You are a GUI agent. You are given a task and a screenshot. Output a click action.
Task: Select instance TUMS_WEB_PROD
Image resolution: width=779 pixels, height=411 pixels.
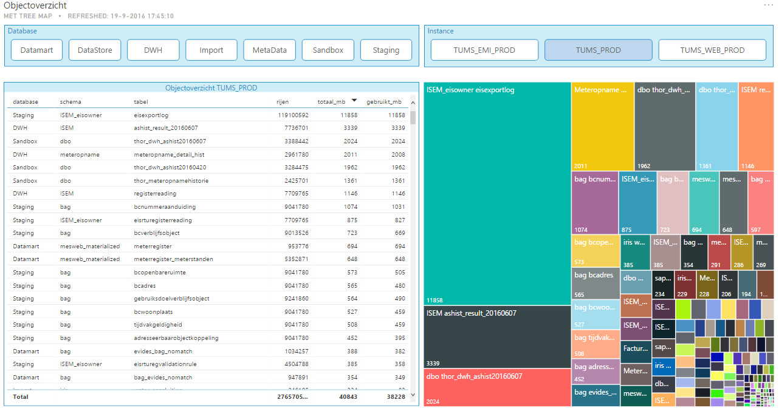[x=713, y=50]
